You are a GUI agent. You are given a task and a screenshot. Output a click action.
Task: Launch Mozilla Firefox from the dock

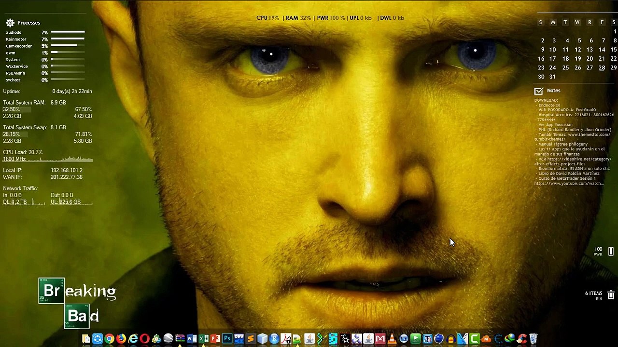point(121,339)
